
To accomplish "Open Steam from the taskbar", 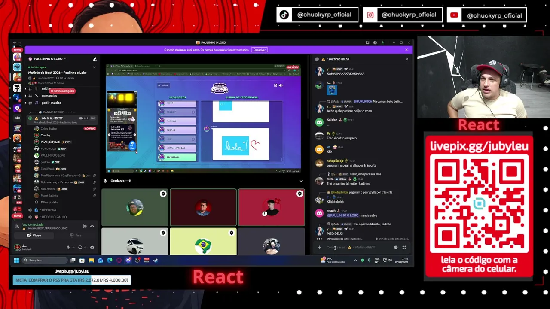I will pos(156,260).
